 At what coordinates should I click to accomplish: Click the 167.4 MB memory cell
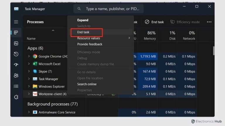148,71
